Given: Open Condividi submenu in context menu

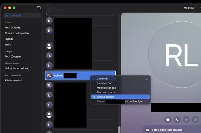Looking at the screenshot, I should [x=120, y=79].
